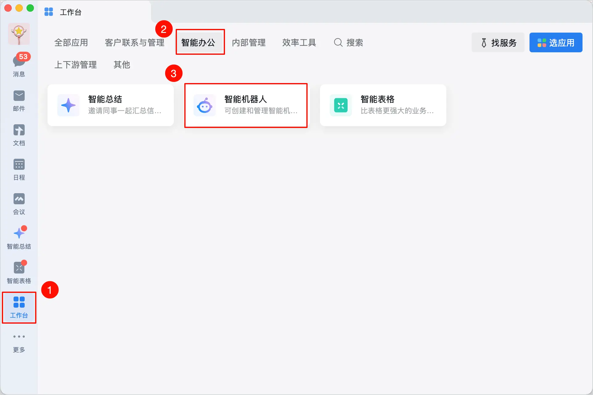Viewport: 593px width, 395px height.
Task: Open the 智能总结 app card
Action: (x=110, y=105)
